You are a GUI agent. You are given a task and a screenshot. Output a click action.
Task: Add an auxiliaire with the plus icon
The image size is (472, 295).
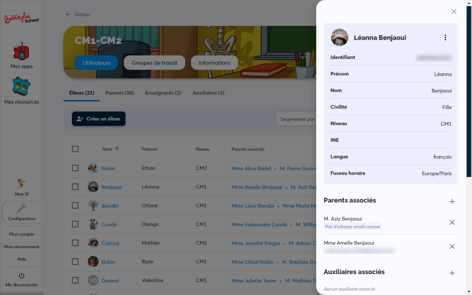[x=452, y=273]
